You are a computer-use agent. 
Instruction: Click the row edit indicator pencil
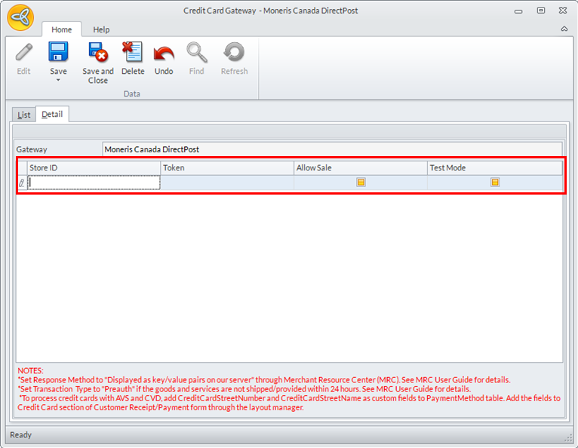22,183
